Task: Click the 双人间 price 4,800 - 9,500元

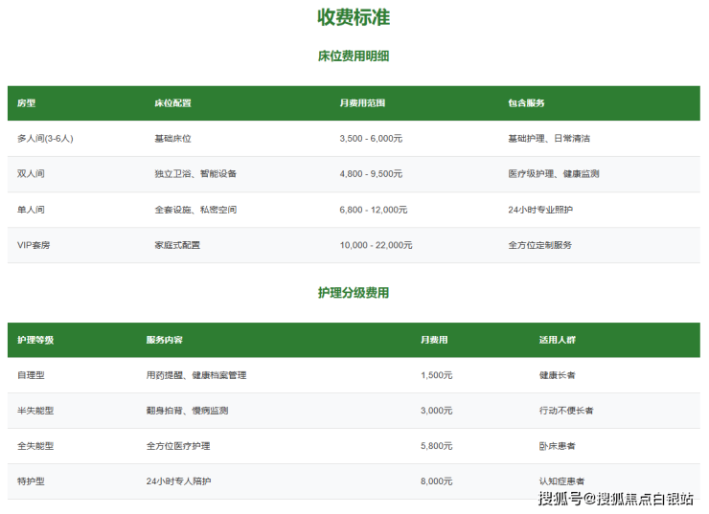Action: (371, 174)
